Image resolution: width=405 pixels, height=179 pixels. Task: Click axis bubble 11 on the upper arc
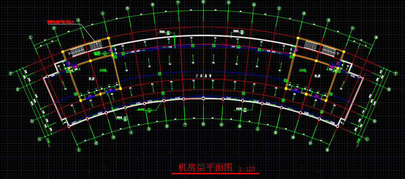pyautogui.click(x=279, y=8)
